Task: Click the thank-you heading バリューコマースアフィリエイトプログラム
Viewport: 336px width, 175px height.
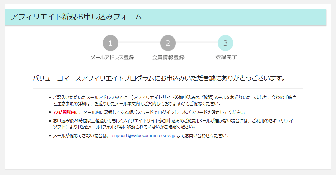Action: (x=159, y=78)
